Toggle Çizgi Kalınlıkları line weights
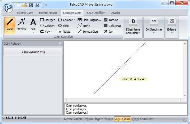Screen dimensions: 190x124 click(143, 119)
